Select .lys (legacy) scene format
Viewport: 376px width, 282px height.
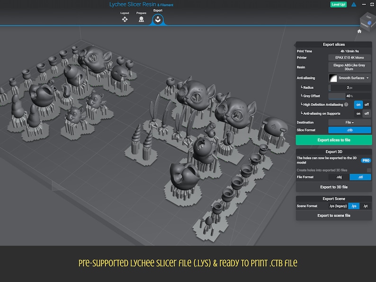point(338,206)
